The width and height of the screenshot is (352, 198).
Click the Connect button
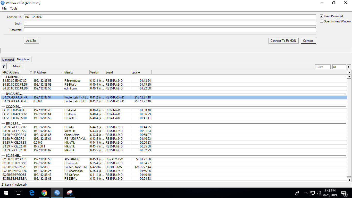[x=308, y=41]
